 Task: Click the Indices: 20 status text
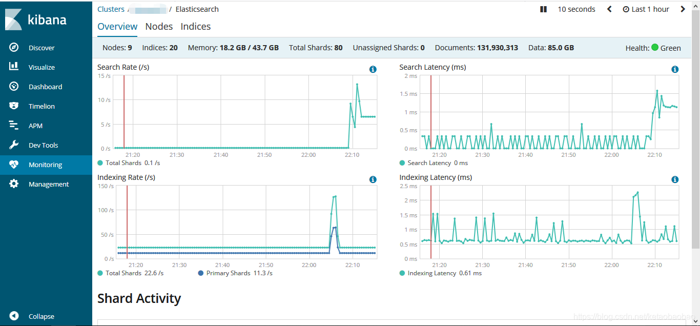(x=160, y=48)
